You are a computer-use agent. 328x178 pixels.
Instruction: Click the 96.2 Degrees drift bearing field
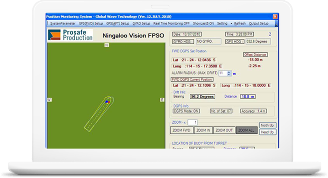(202, 97)
